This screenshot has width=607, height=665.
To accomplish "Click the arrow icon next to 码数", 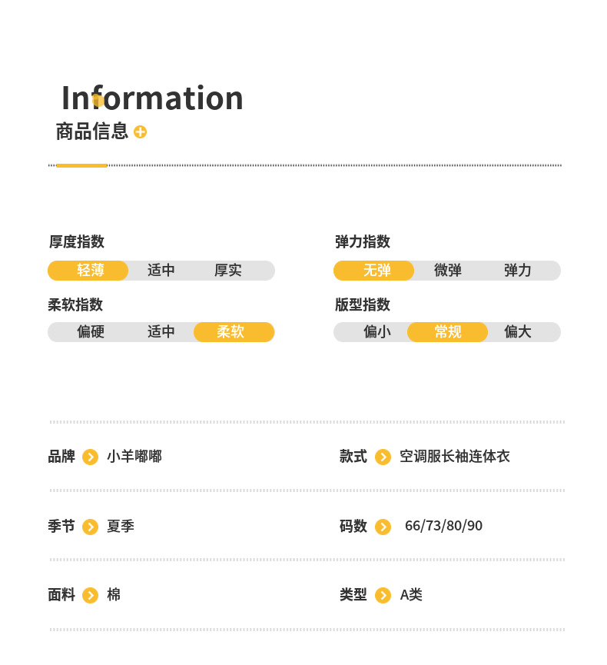I will pyautogui.click(x=383, y=527).
